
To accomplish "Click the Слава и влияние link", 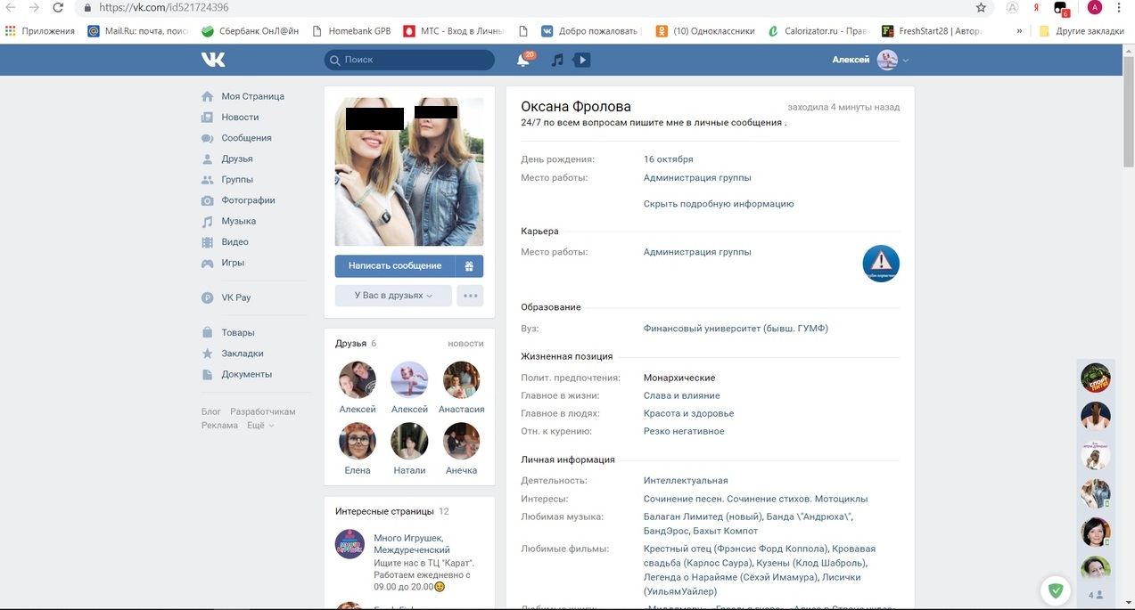I will tap(682, 395).
